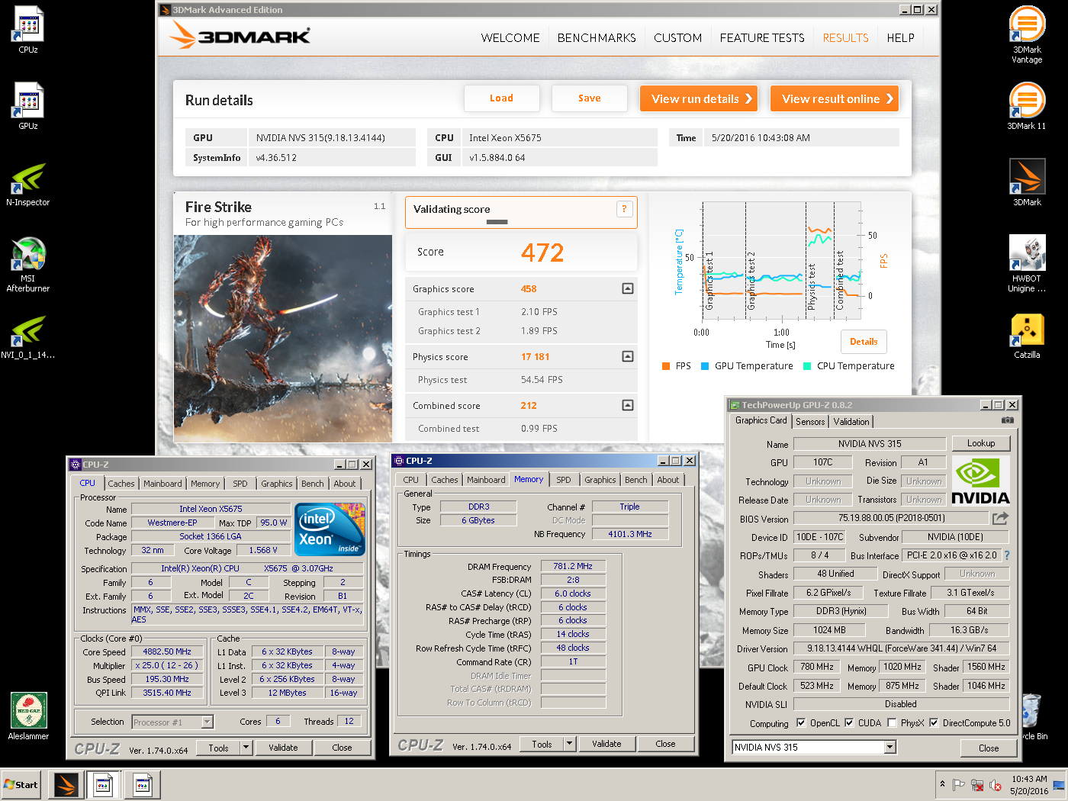The height and width of the screenshot is (801, 1068).
Task: Collapse the Physics score section
Action: (x=628, y=356)
